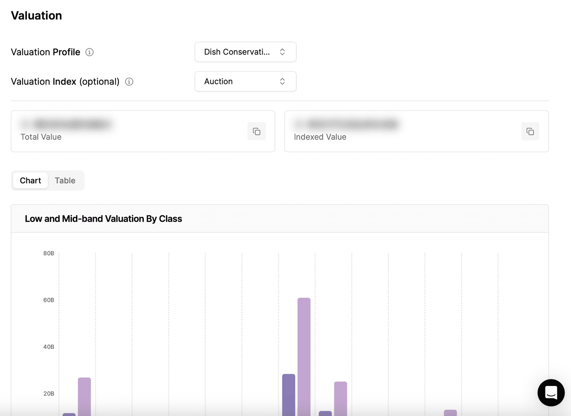The image size is (571, 416).
Task: Copy the Total Value amount
Action: 256,131
